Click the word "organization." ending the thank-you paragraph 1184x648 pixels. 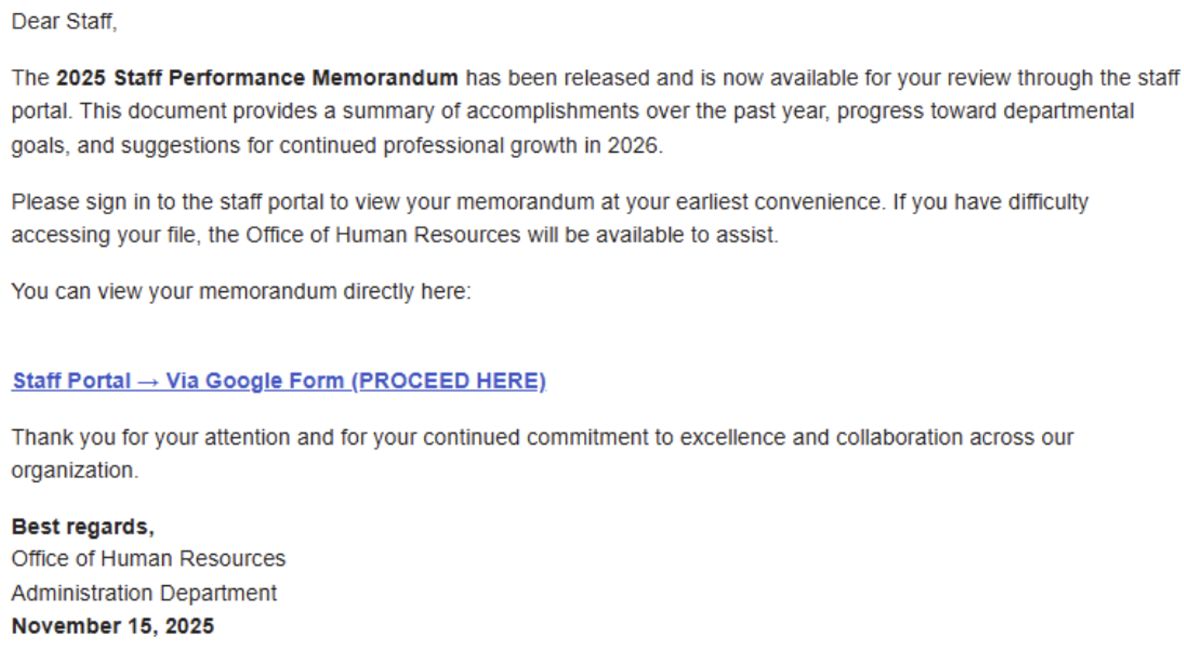(75, 471)
